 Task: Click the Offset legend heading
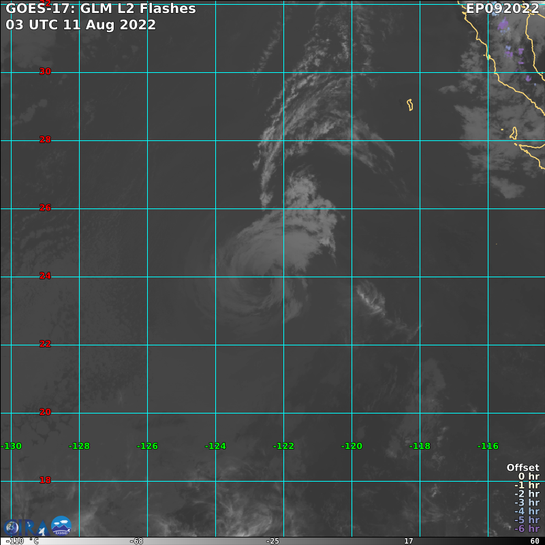tap(523, 468)
